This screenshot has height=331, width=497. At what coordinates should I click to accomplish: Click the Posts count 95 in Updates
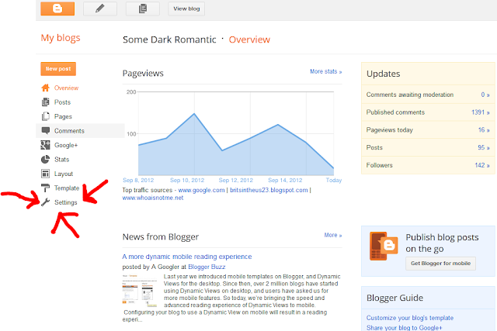(484, 147)
